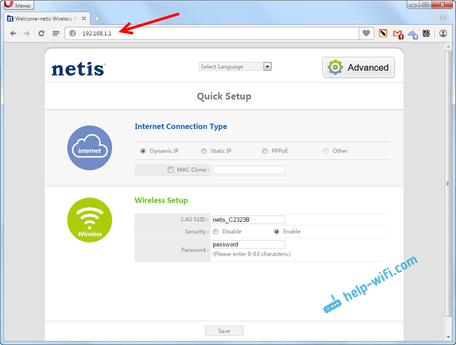Open the QR code extension icon

tap(426, 34)
